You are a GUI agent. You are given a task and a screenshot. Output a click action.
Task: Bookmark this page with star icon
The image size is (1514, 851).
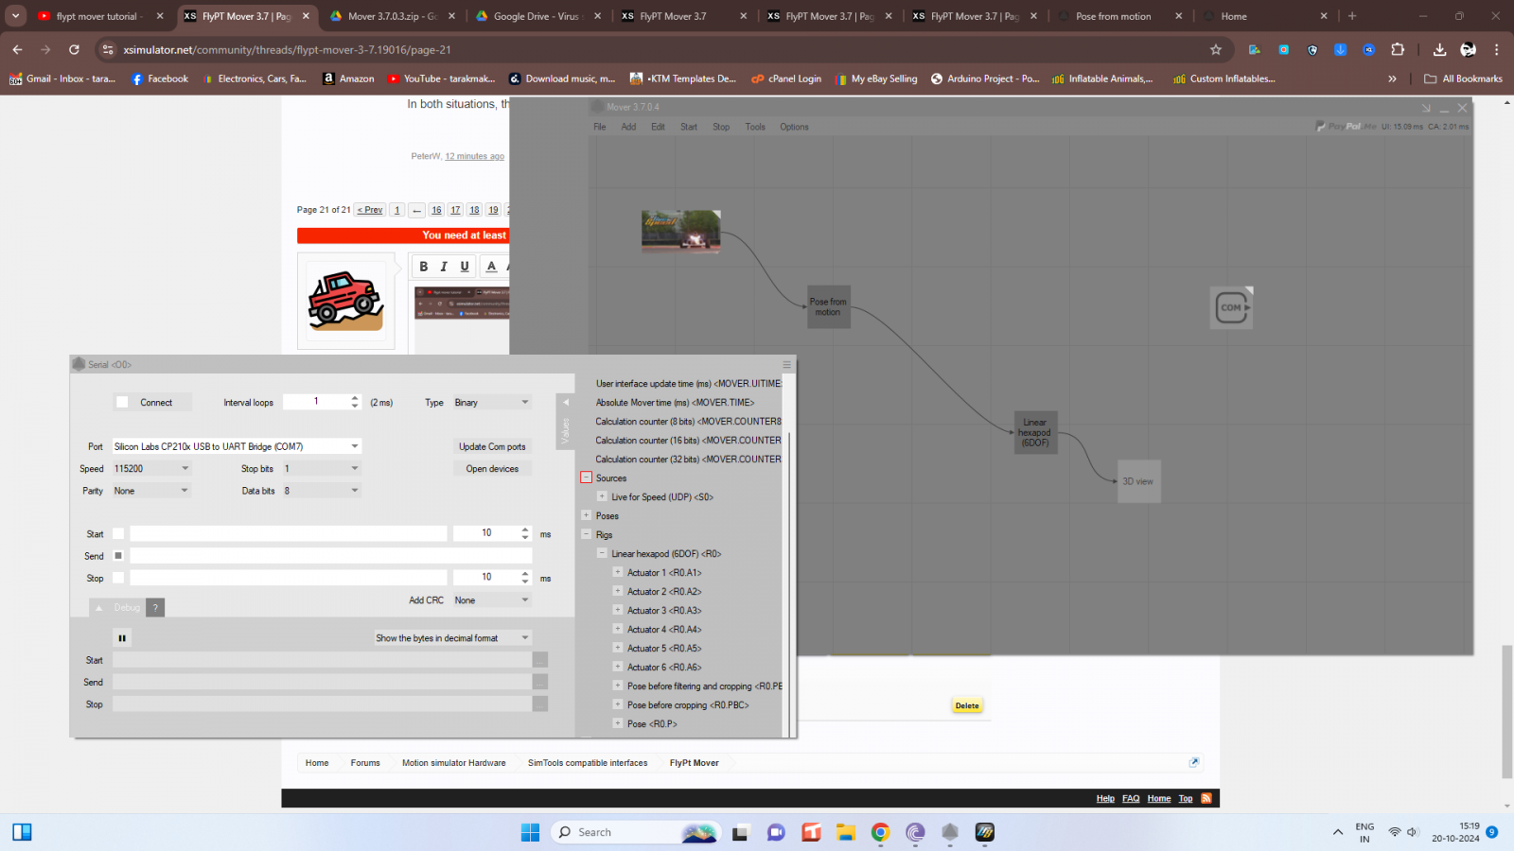coord(1216,49)
